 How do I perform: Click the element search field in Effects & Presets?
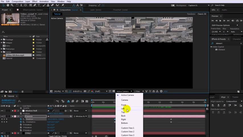tap(227, 43)
